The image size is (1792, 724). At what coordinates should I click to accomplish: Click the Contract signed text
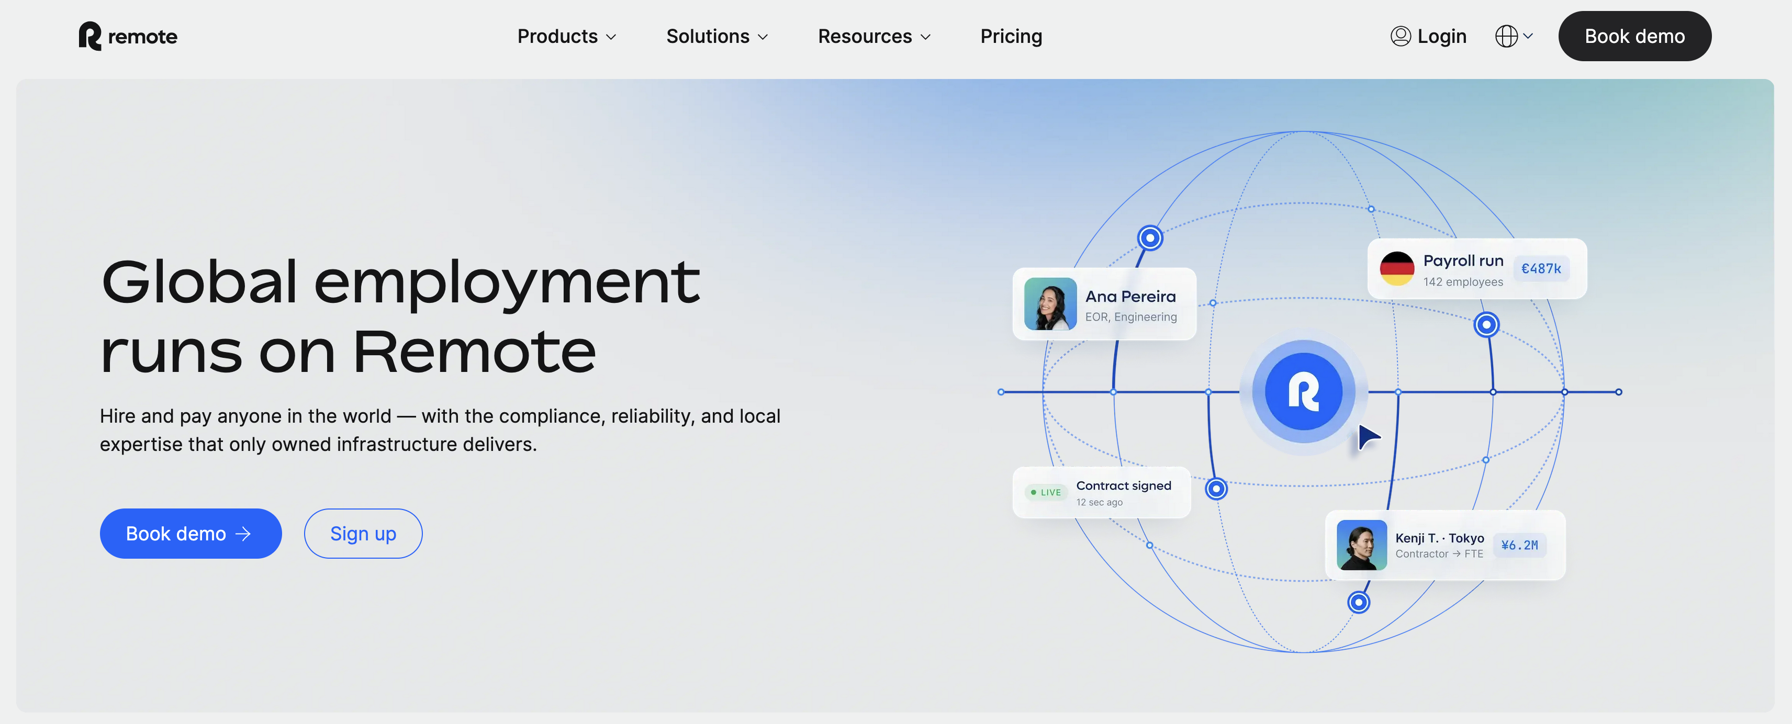[1124, 485]
